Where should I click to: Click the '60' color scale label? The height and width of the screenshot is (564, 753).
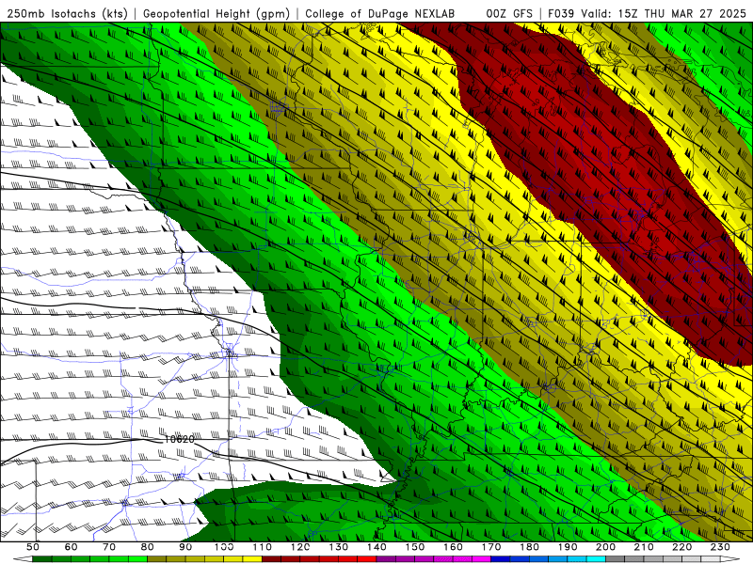(x=72, y=547)
